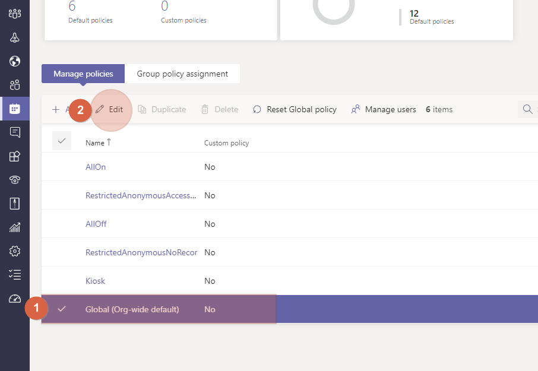Click the Edit button
Image resolution: width=538 pixels, height=371 pixels.
click(109, 109)
